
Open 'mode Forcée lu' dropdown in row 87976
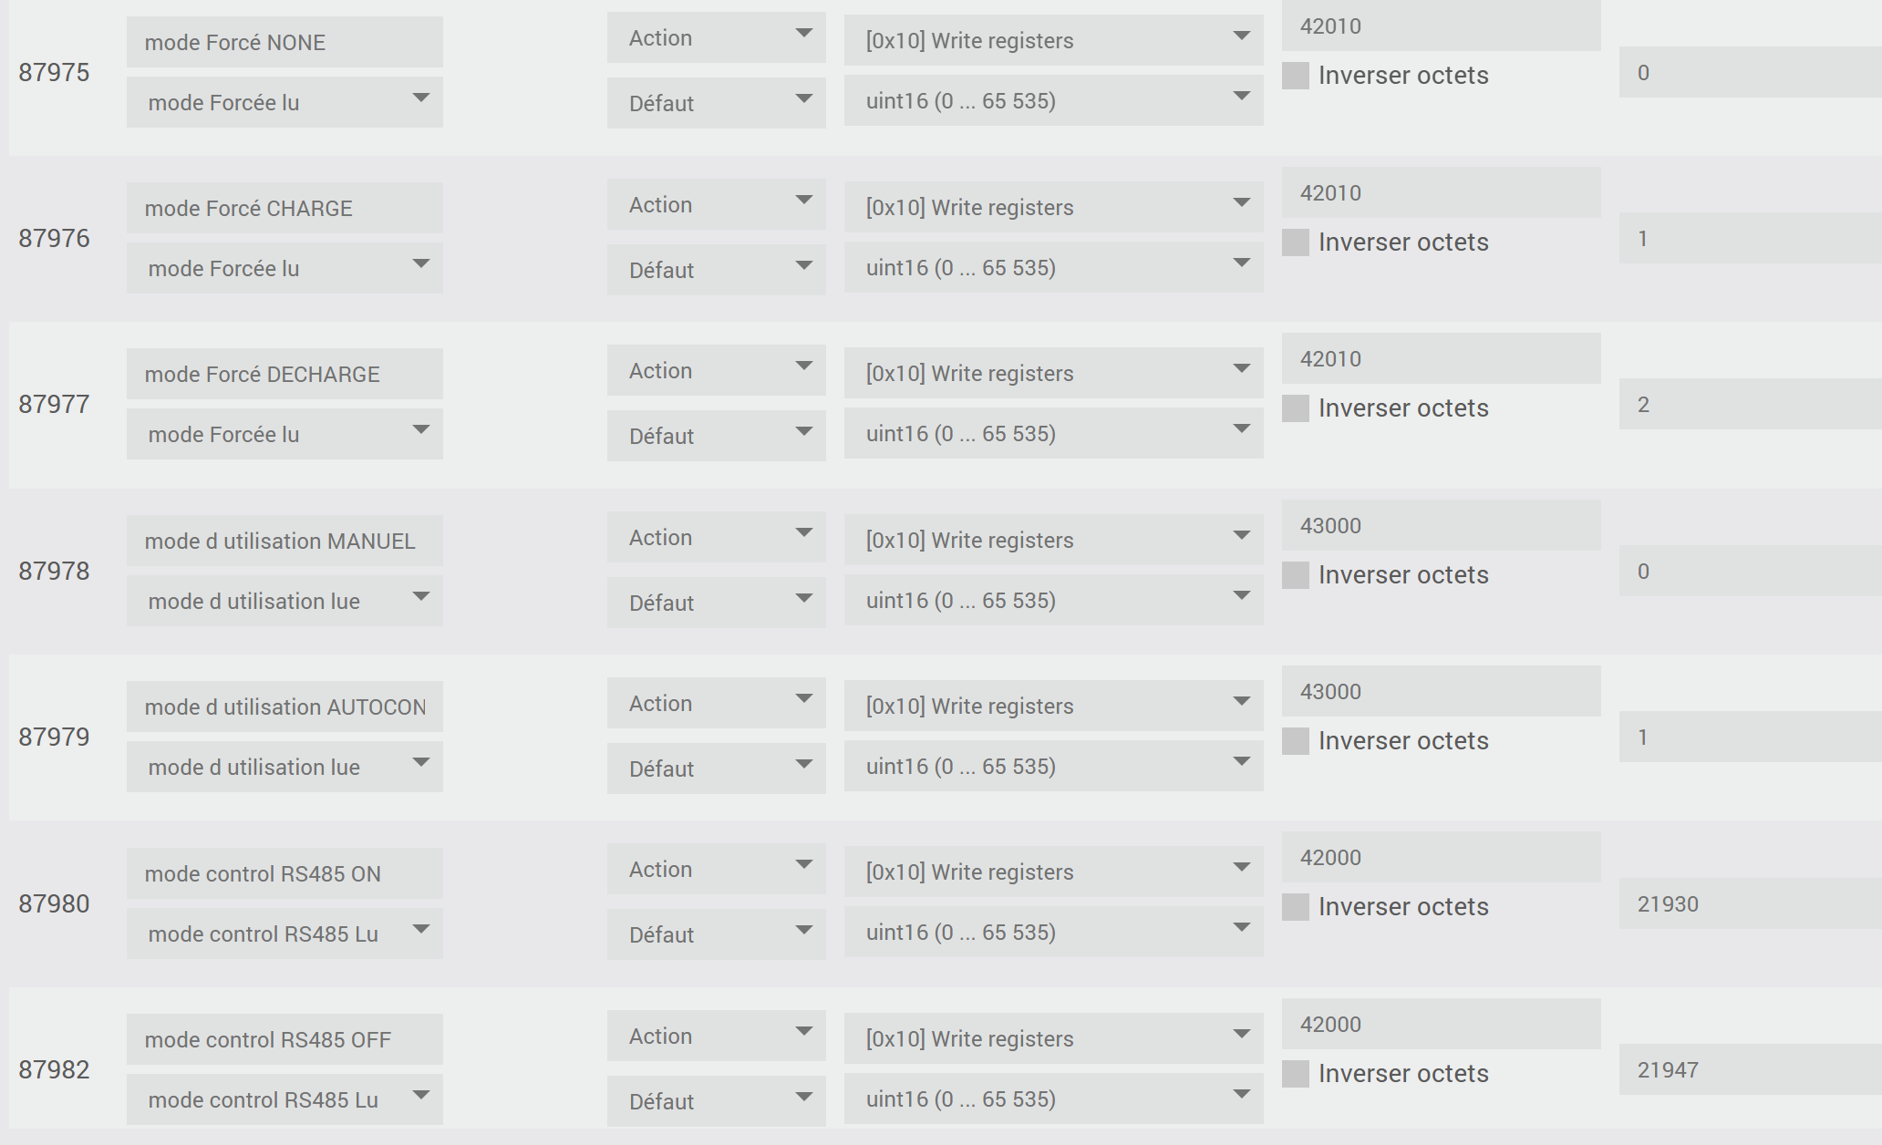pos(284,269)
